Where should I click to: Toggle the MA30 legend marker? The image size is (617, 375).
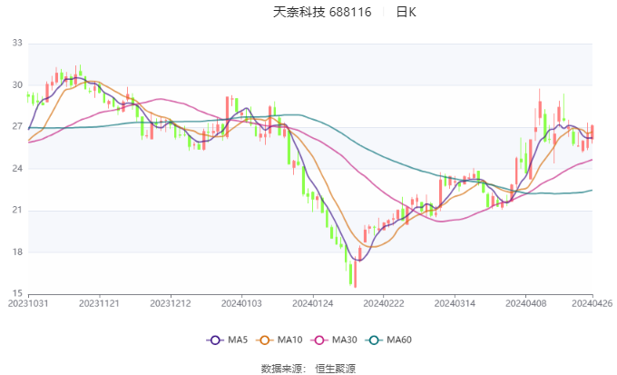[x=334, y=340]
